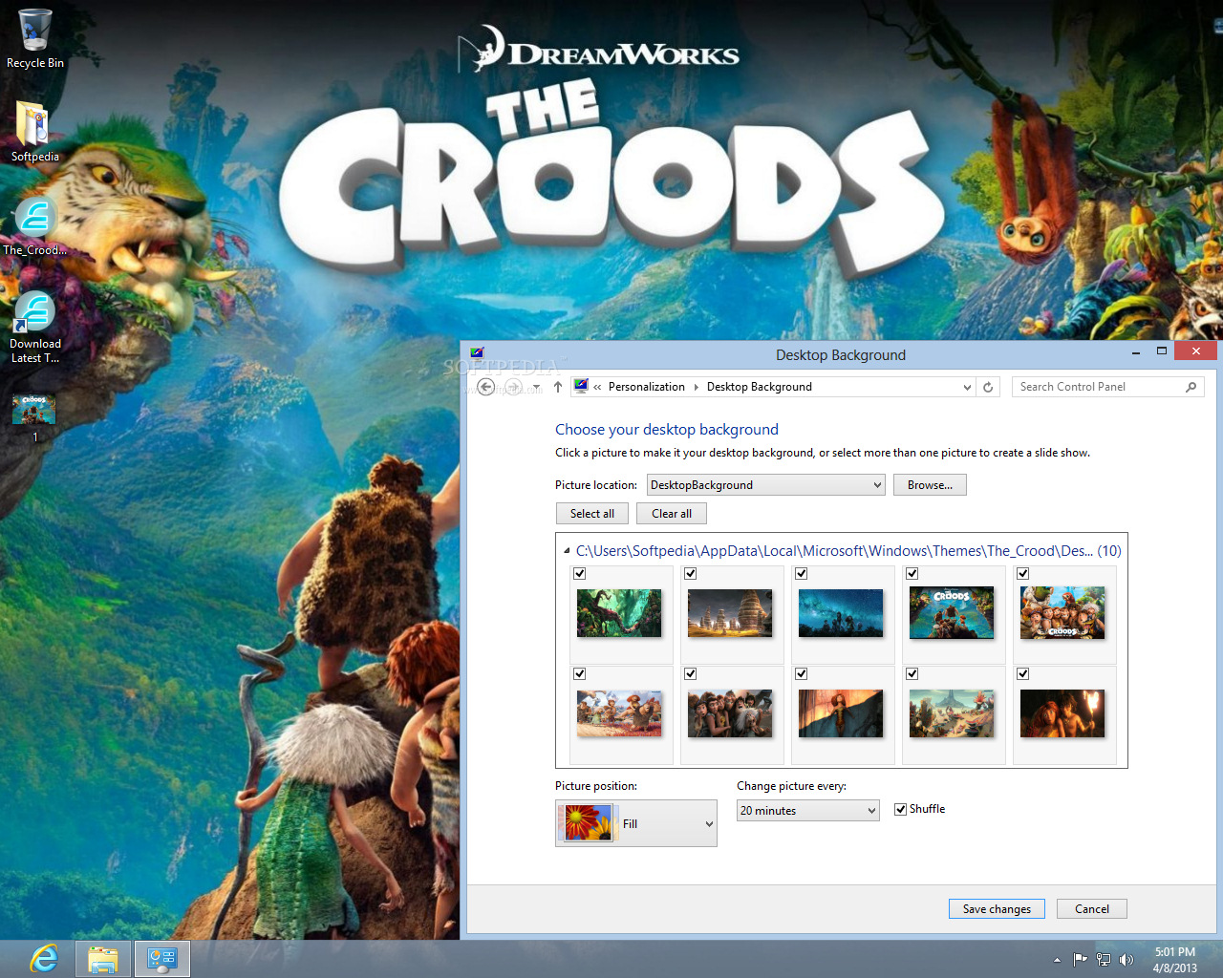Uncheck the family group poster checkbox
The width and height of the screenshot is (1223, 978).
point(1023,574)
